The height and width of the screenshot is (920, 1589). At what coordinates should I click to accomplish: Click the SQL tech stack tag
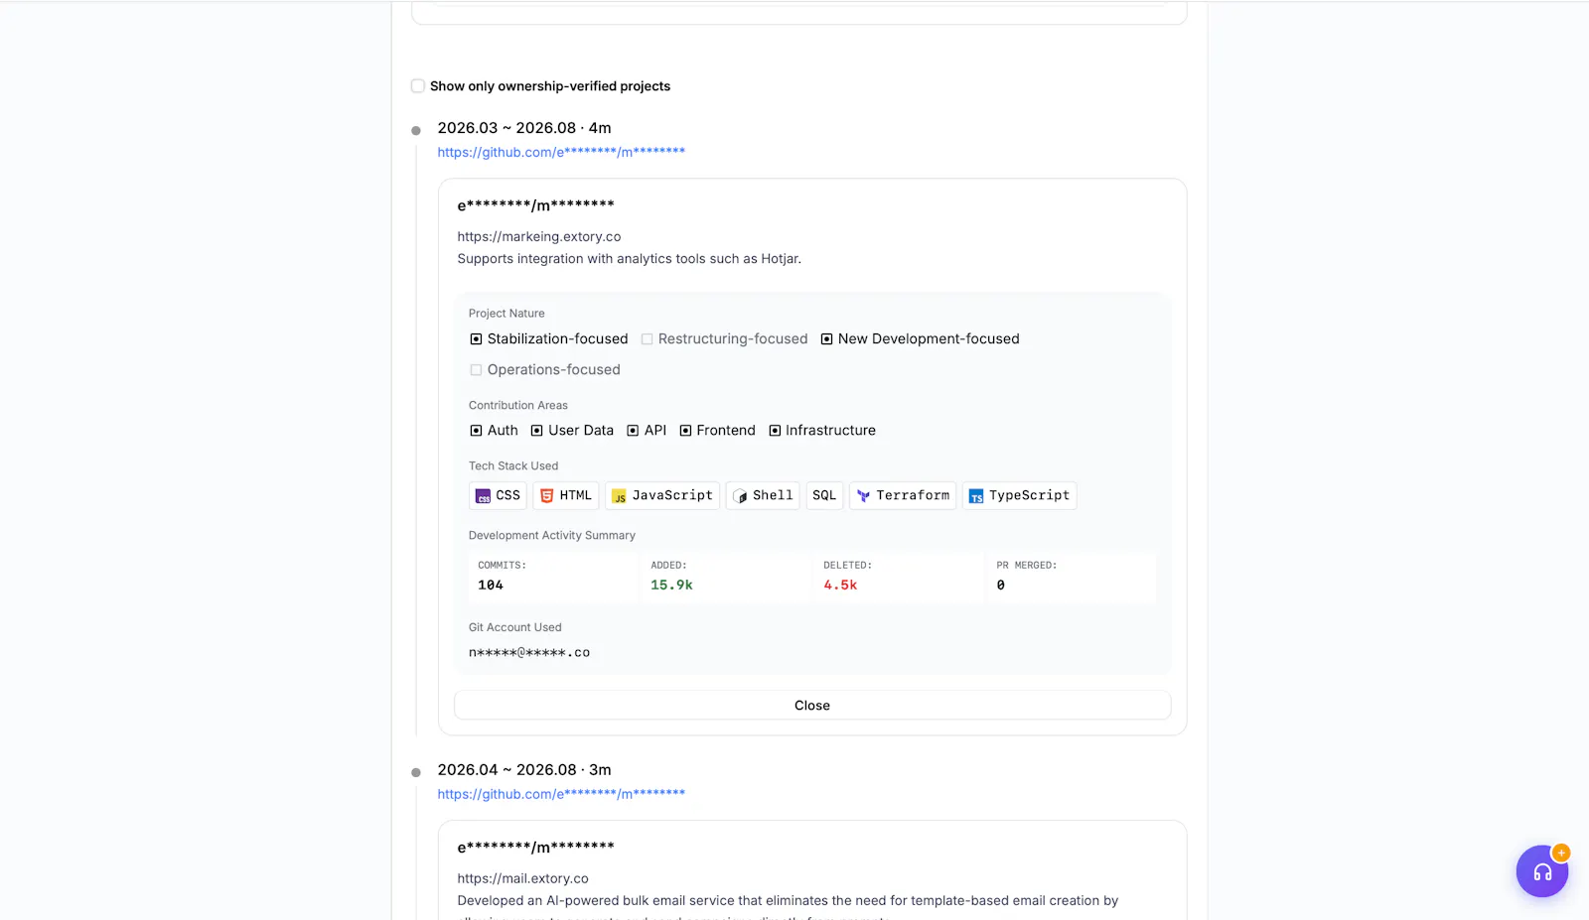824,495
